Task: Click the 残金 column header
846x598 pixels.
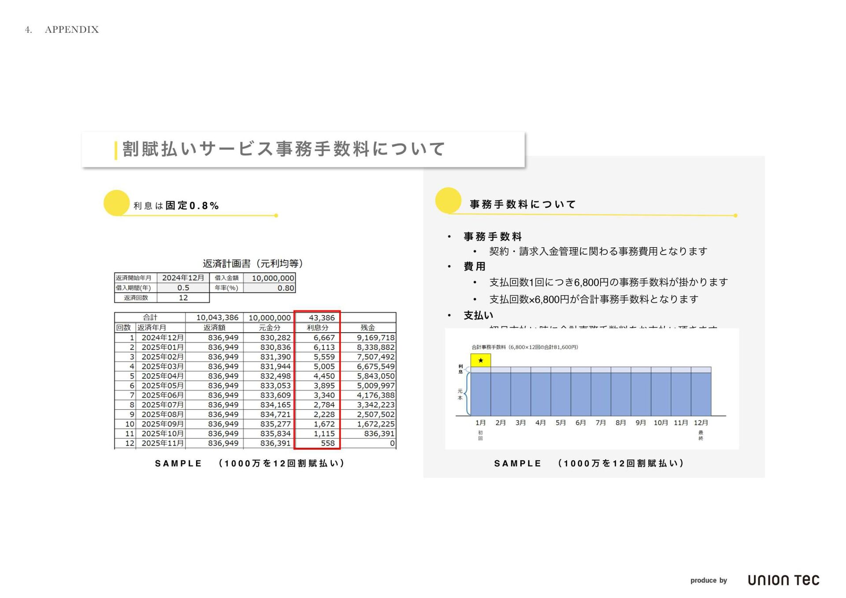Action: click(x=367, y=327)
